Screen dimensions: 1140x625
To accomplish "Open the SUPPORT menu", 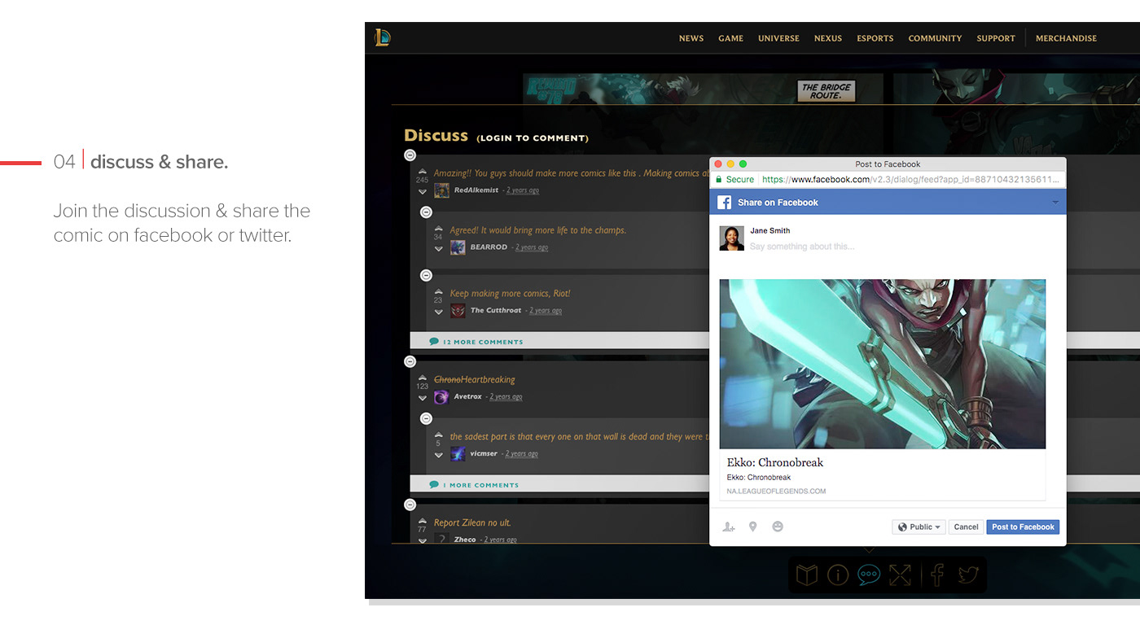I will [x=996, y=38].
